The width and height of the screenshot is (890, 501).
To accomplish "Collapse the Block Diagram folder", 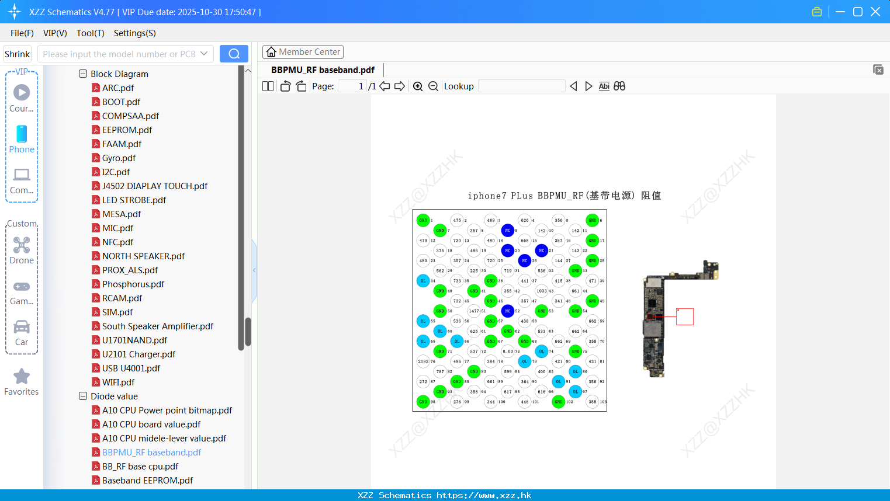I will coord(83,74).
